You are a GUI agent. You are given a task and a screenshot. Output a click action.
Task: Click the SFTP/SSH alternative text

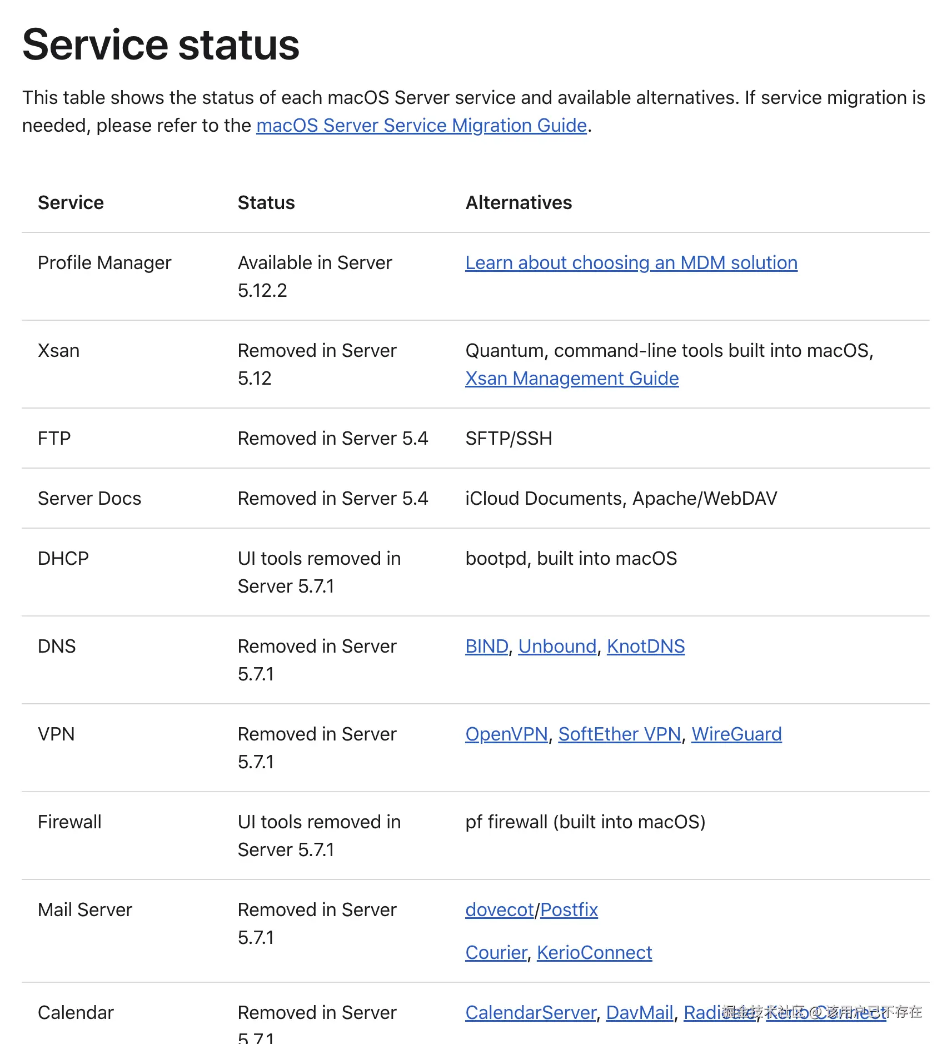(508, 439)
